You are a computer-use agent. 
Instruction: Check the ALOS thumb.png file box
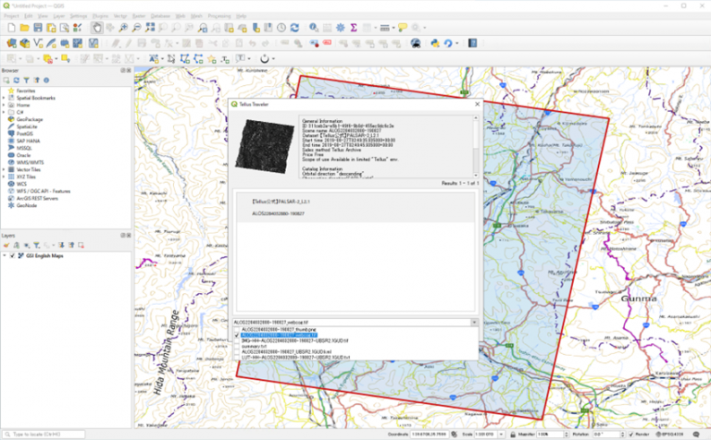point(237,330)
